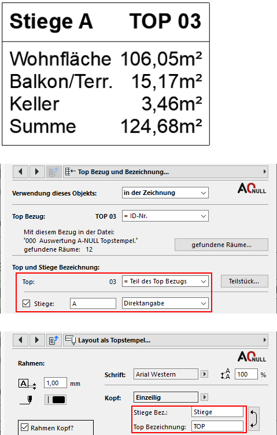Click Kopf field Einzeilig
Image resolution: width=277 pixels, height=435 pixels.
pos(166,397)
